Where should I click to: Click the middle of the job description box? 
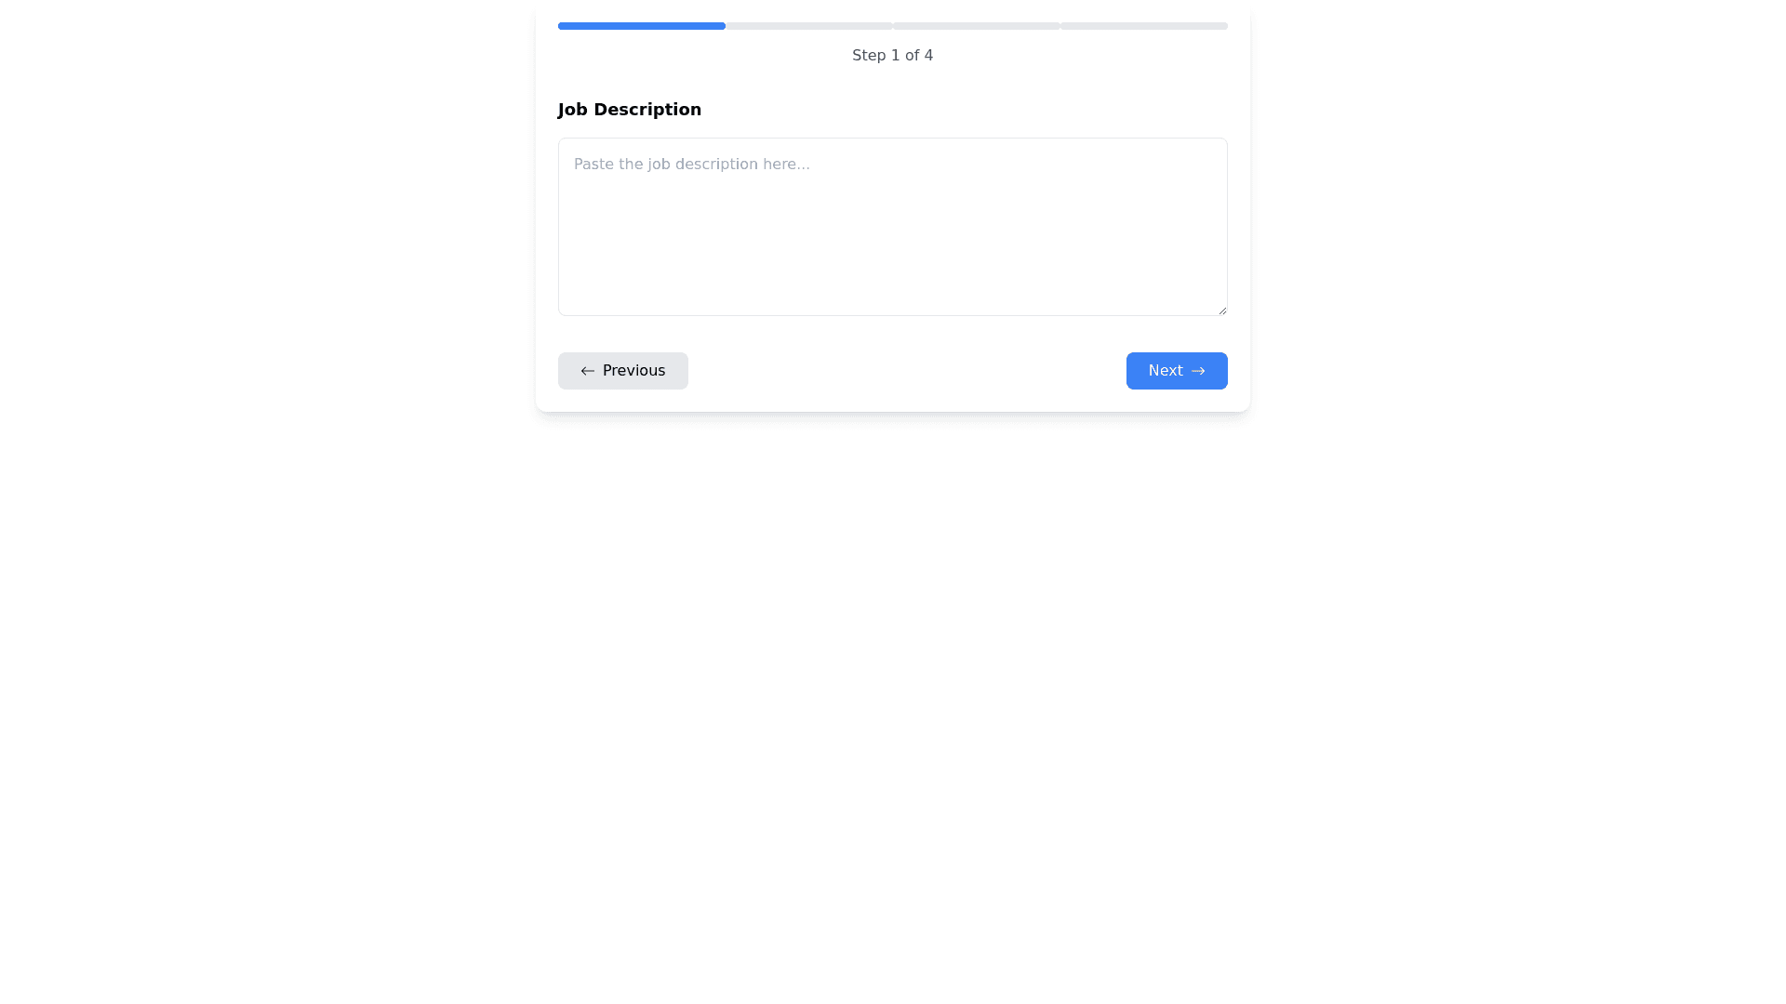pos(892,227)
